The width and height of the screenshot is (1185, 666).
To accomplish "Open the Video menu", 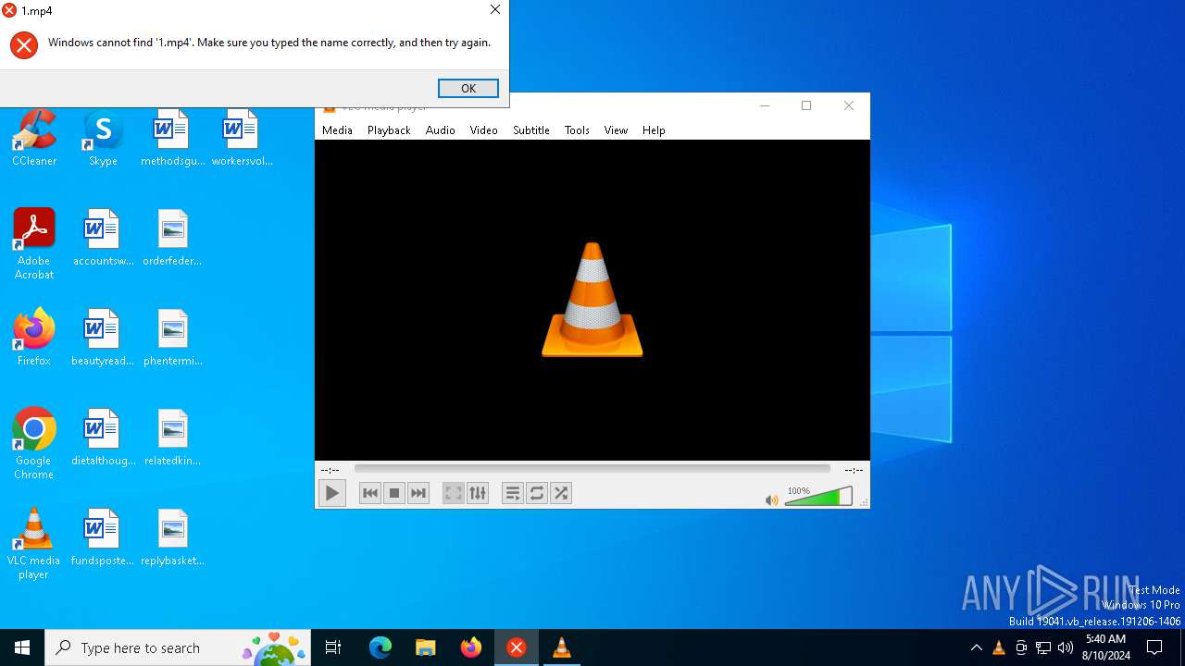I will click(483, 130).
